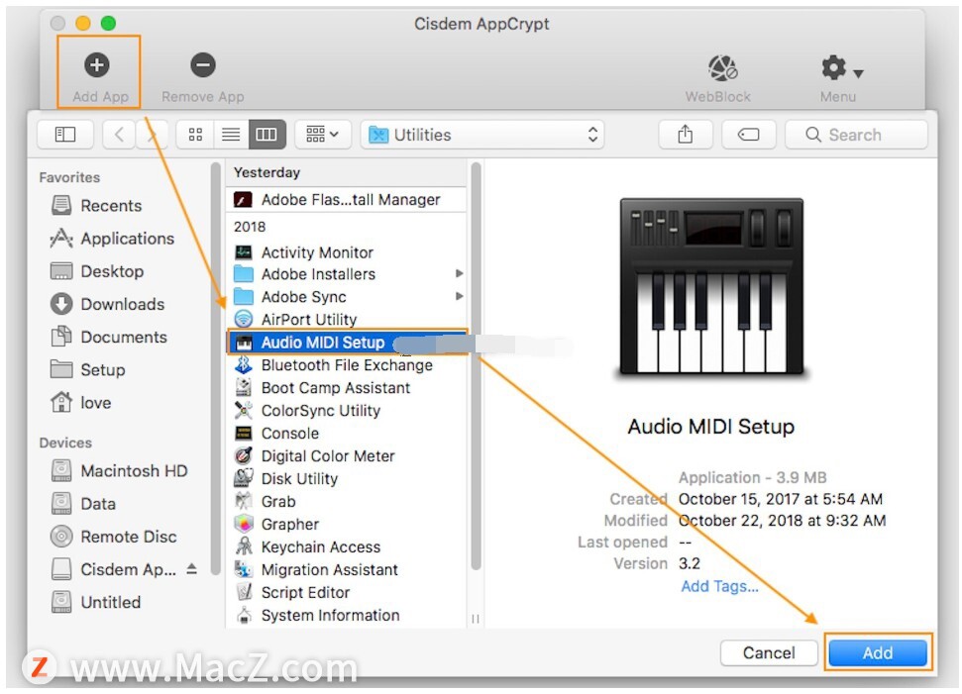This screenshot has width=962, height=694.
Task: Click the file list column scrollbar
Action: tap(477, 366)
